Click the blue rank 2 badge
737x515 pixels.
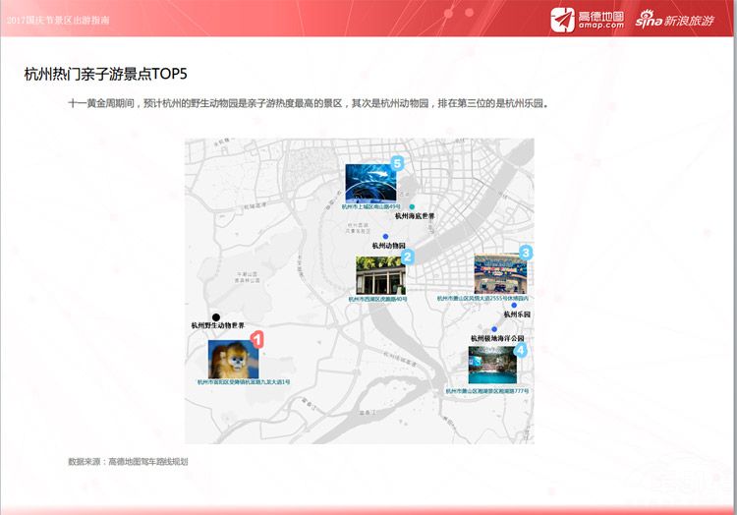[406, 257]
